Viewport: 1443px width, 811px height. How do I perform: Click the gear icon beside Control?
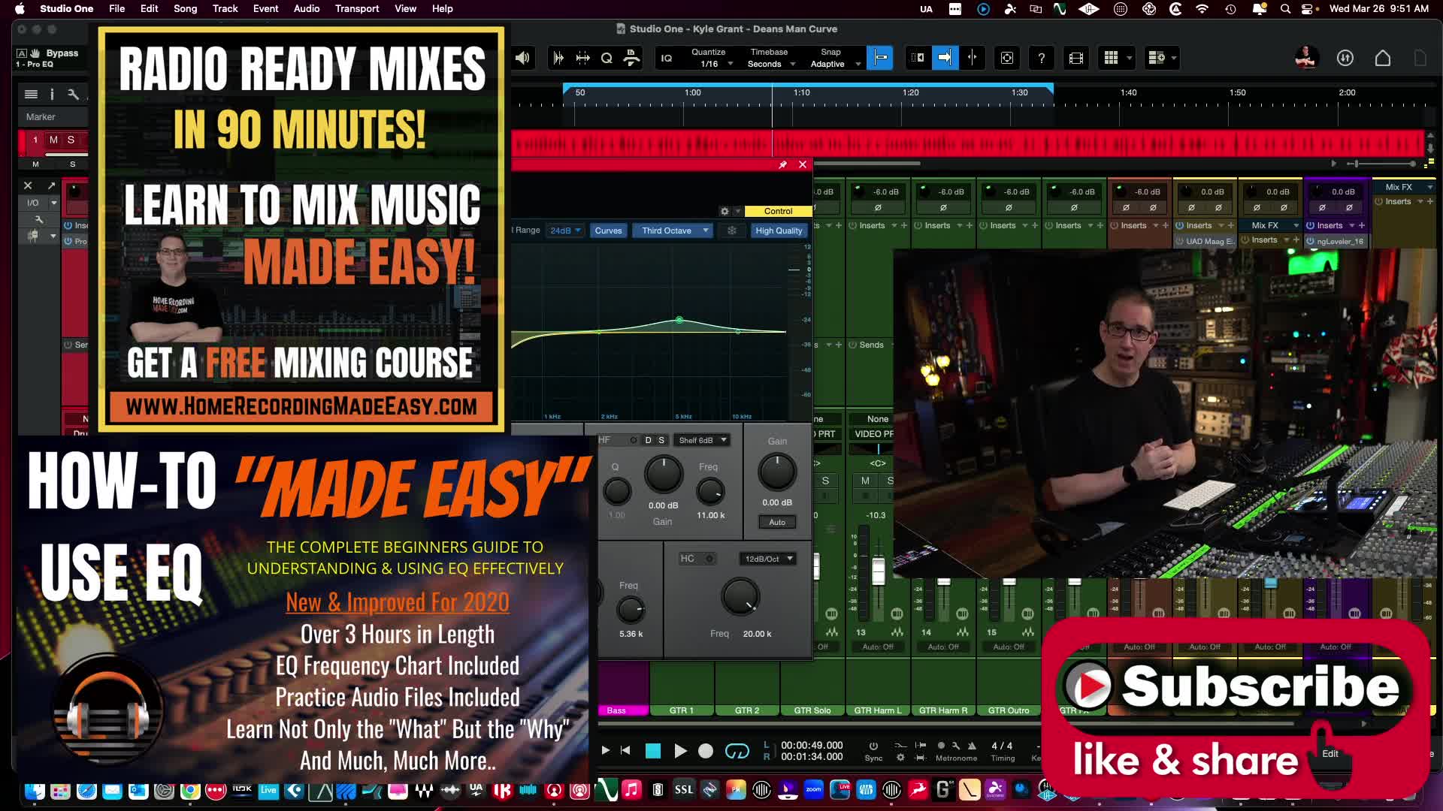coord(725,211)
